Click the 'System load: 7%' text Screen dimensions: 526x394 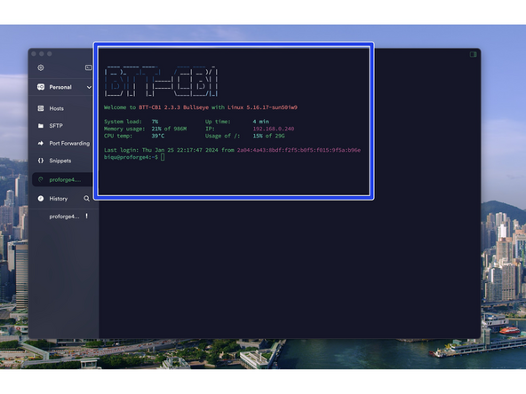pos(131,122)
